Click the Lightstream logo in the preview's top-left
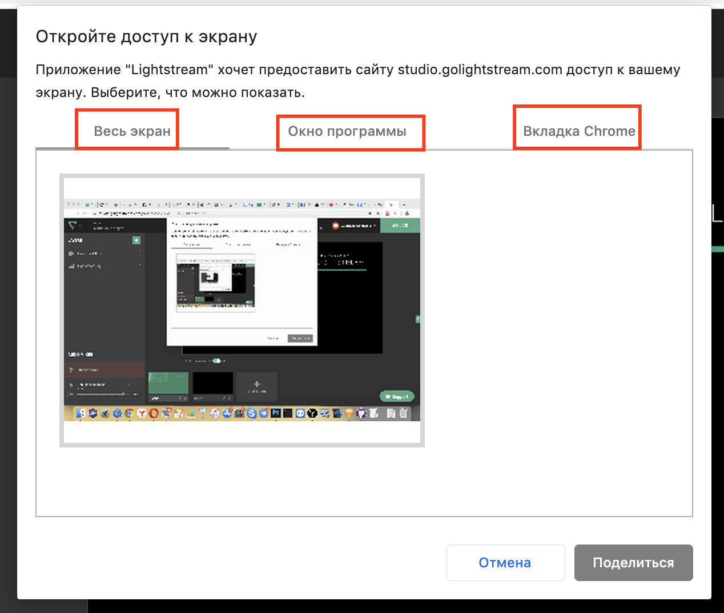724x613 pixels. pyautogui.click(x=73, y=225)
